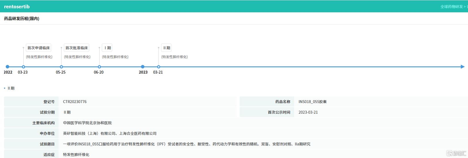Click the 试验题目 trial title text
This screenshot has width=468, height=158.
click(187, 144)
